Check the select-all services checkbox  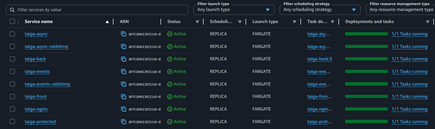click(x=12, y=21)
